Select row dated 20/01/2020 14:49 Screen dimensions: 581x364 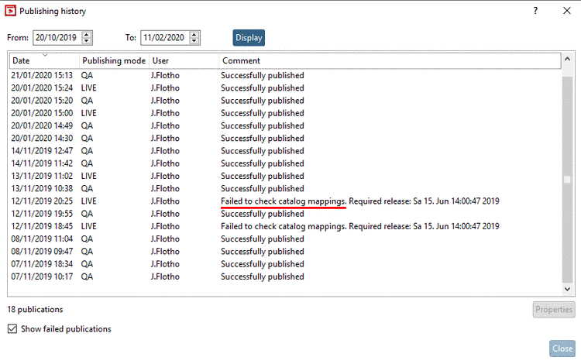(284, 126)
